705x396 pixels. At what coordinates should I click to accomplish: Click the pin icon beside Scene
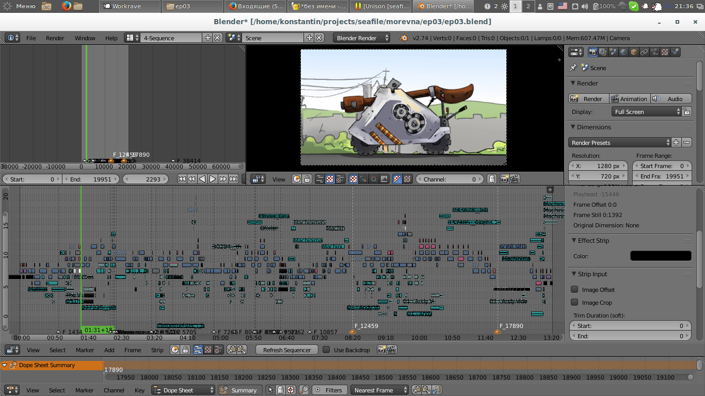point(573,68)
